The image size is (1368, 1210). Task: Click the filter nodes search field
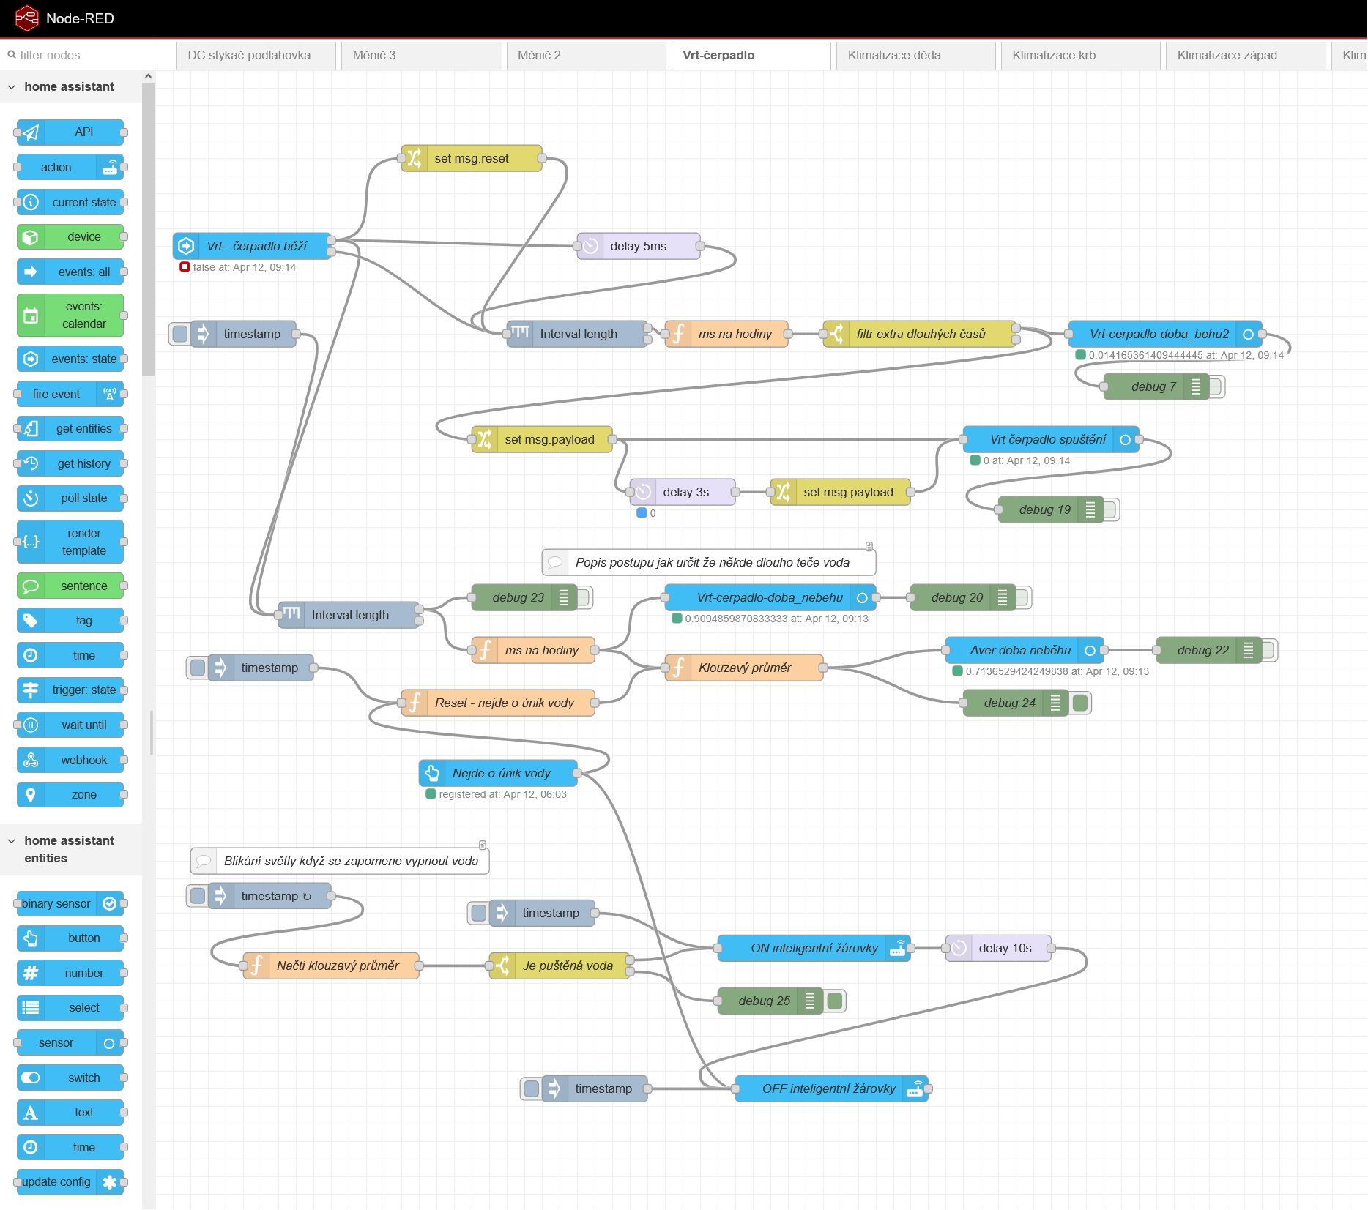[x=77, y=55]
